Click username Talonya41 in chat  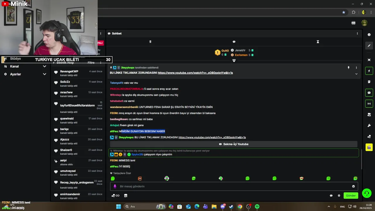pyautogui.click(x=116, y=83)
